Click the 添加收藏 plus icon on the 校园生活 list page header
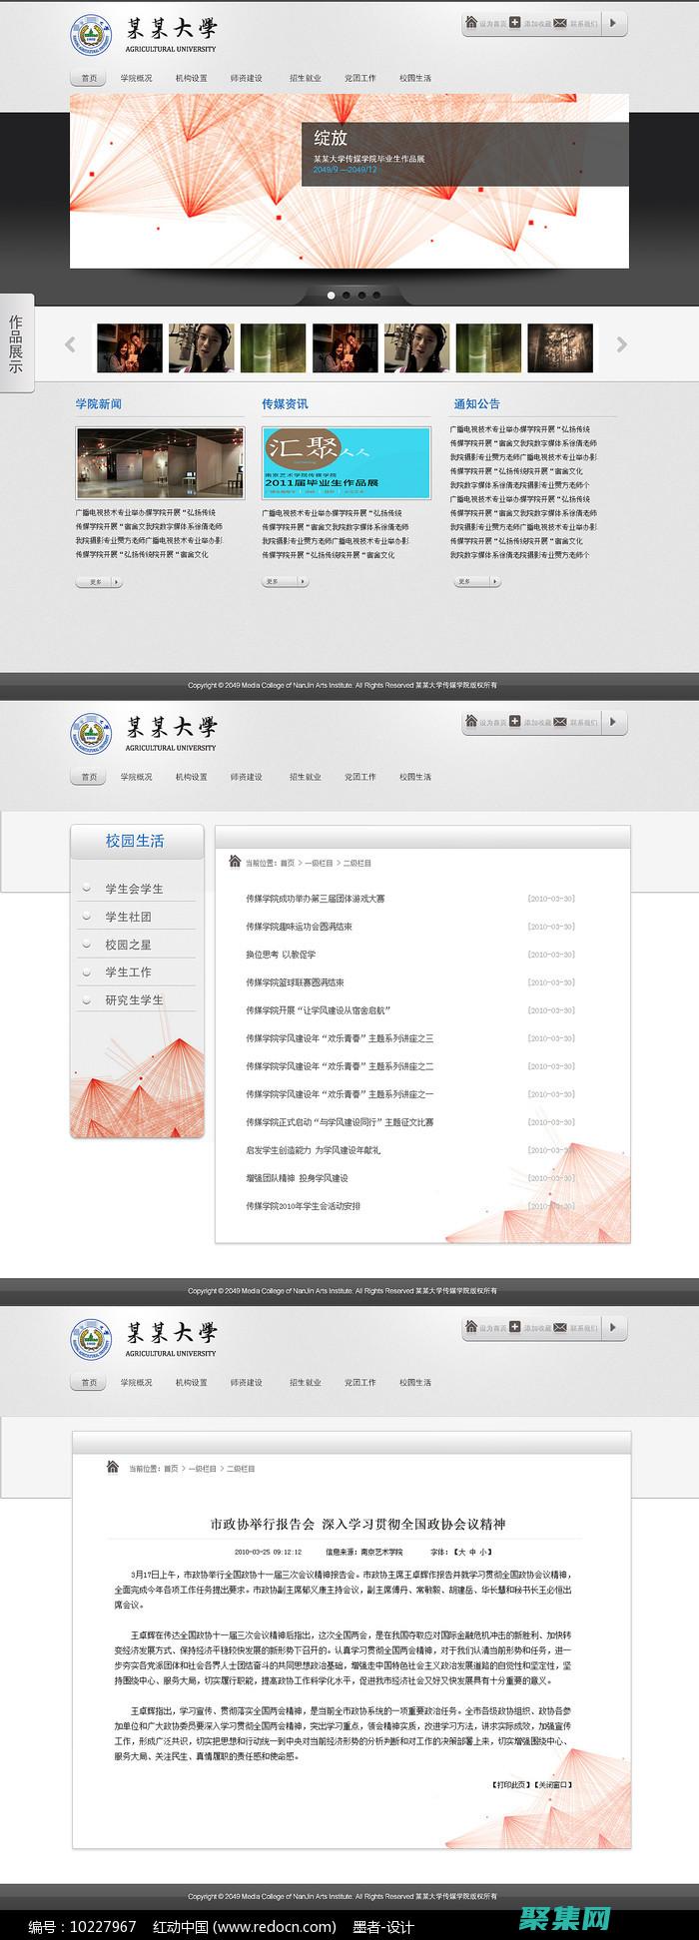The image size is (699, 1940). 514,720
